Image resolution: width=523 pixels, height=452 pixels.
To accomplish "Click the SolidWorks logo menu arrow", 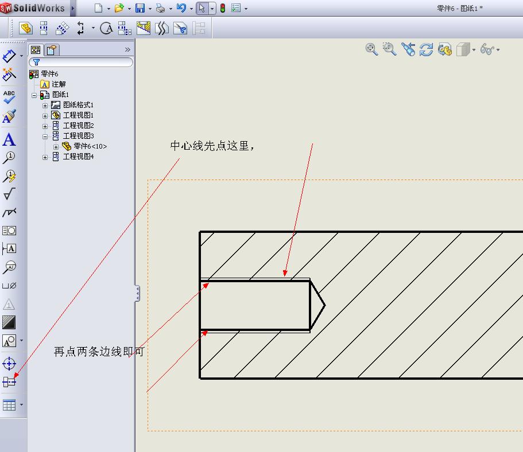I will [73, 8].
